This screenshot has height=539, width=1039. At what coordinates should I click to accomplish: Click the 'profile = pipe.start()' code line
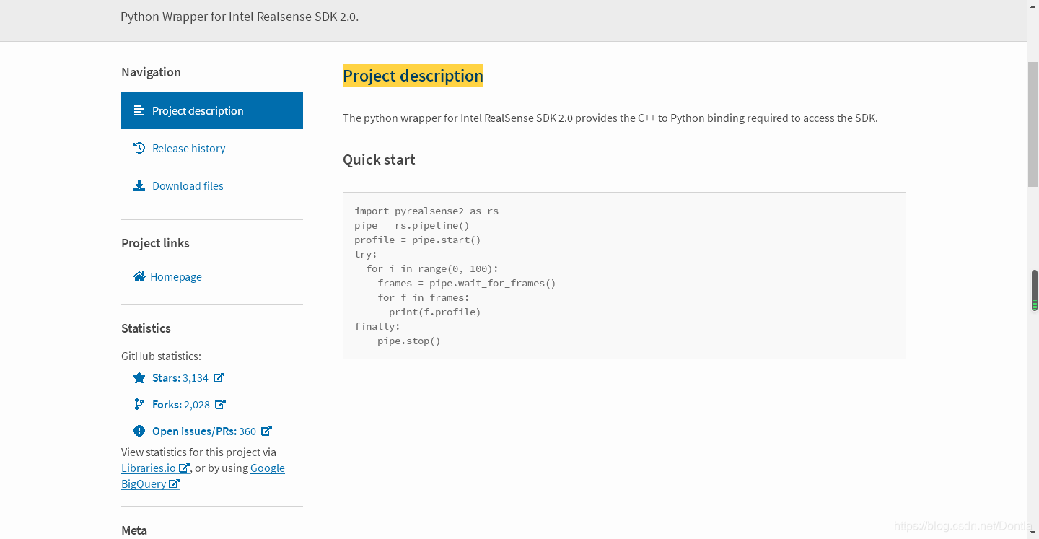pyautogui.click(x=418, y=240)
